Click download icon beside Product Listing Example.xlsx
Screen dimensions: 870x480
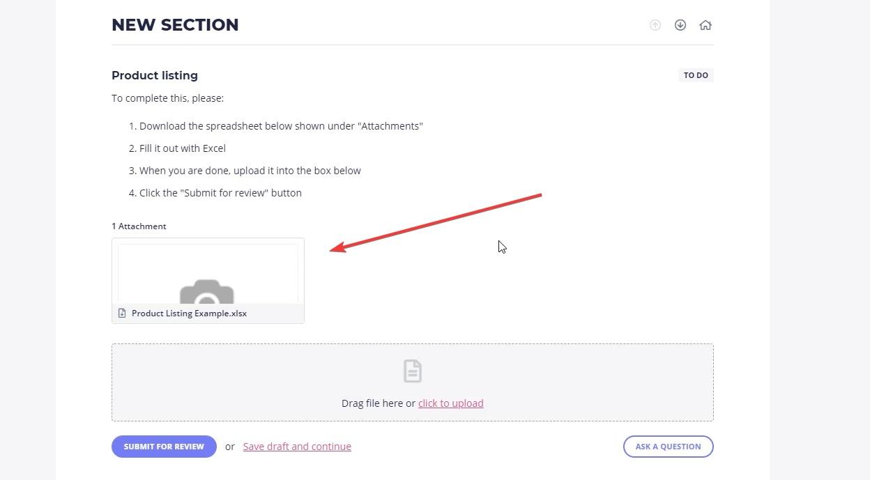122,313
